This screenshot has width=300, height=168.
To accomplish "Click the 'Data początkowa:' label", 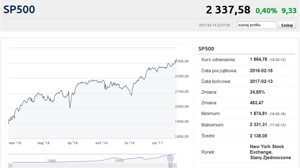I will pos(219,71).
